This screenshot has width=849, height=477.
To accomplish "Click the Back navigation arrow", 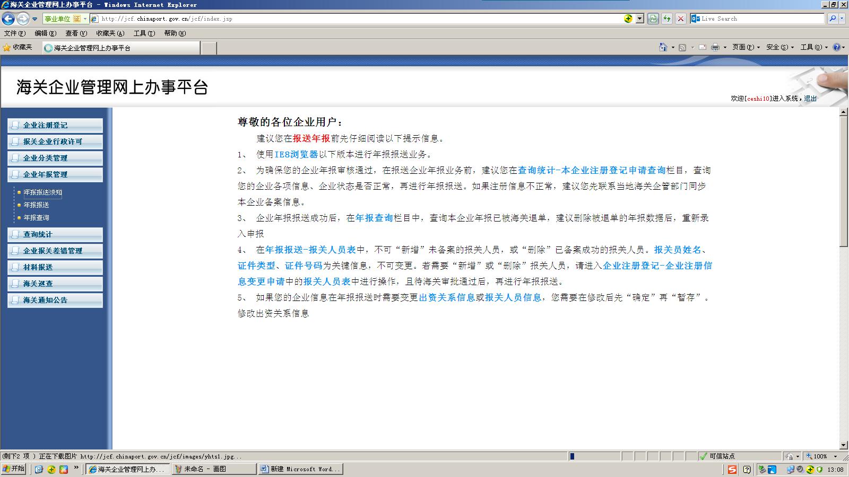I will tap(8, 19).
